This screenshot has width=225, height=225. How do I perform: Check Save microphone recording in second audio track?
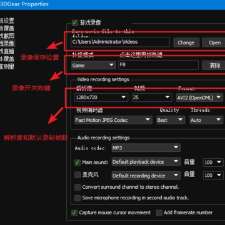(x=77, y=198)
